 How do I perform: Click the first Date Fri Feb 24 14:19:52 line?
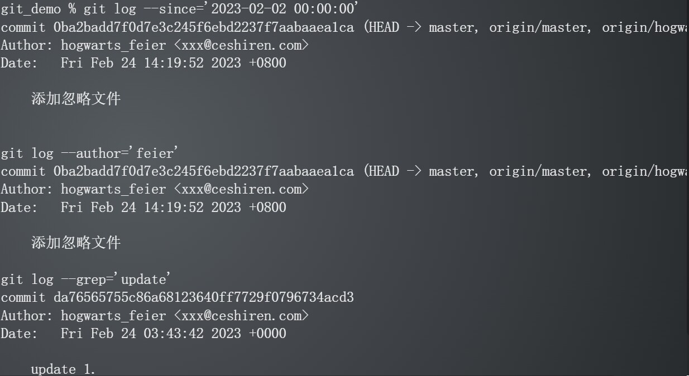point(143,63)
